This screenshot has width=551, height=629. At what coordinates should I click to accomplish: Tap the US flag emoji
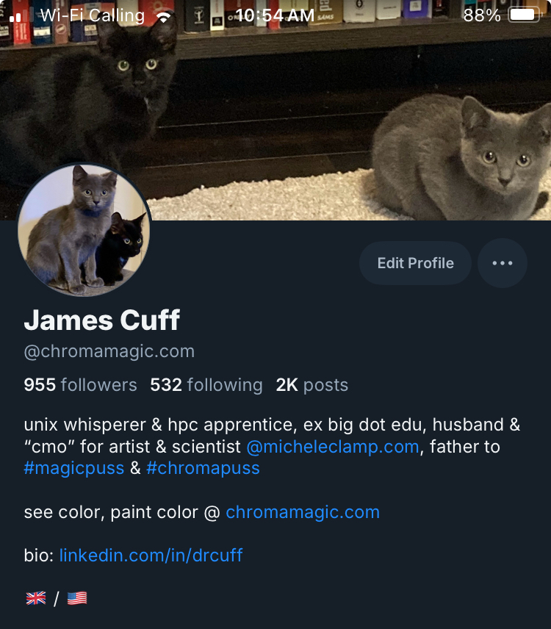(77, 599)
